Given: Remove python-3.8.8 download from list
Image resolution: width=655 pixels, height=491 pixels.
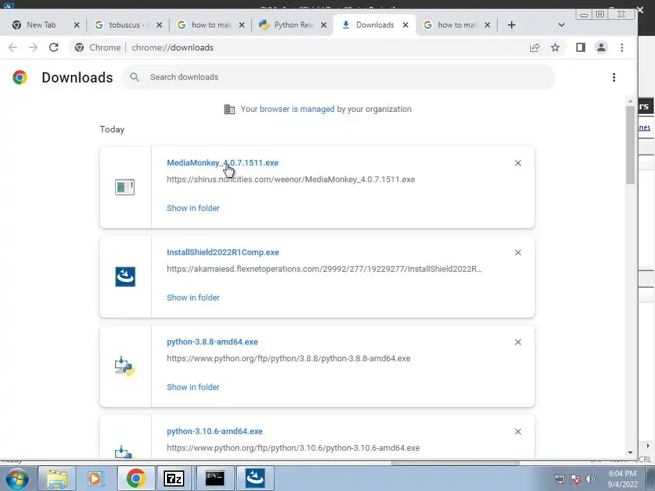Looking at the screenshot, I should 518,342.
